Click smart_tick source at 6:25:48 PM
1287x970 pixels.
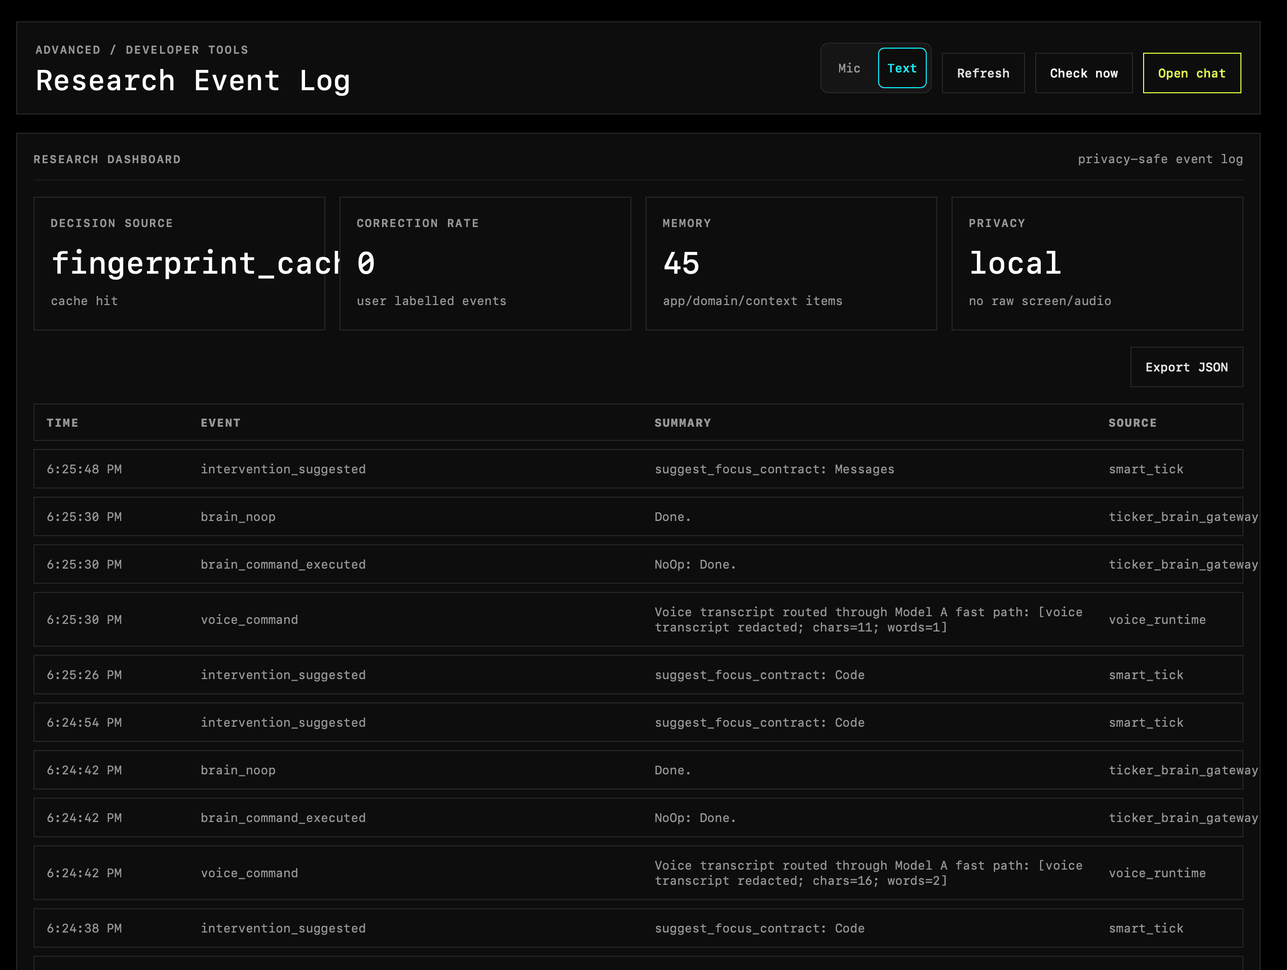tap(1146, 469)
